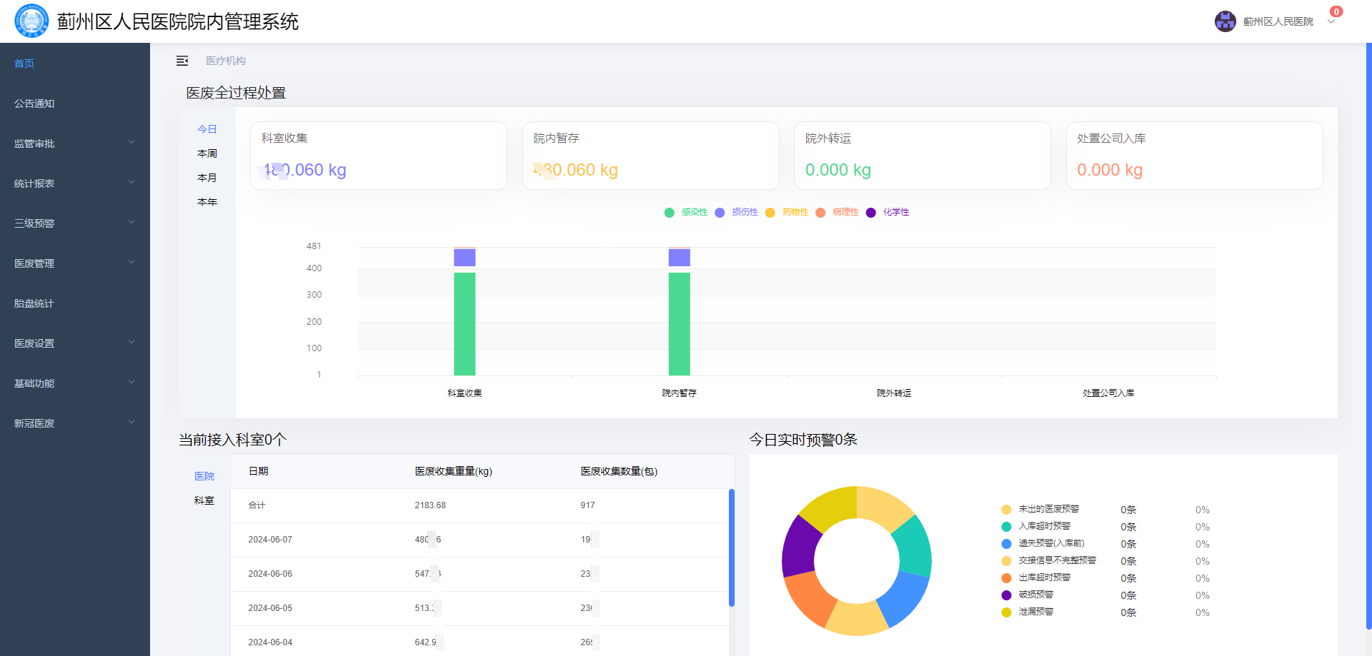Click the hospital logo icon in header

coord(31,21)
